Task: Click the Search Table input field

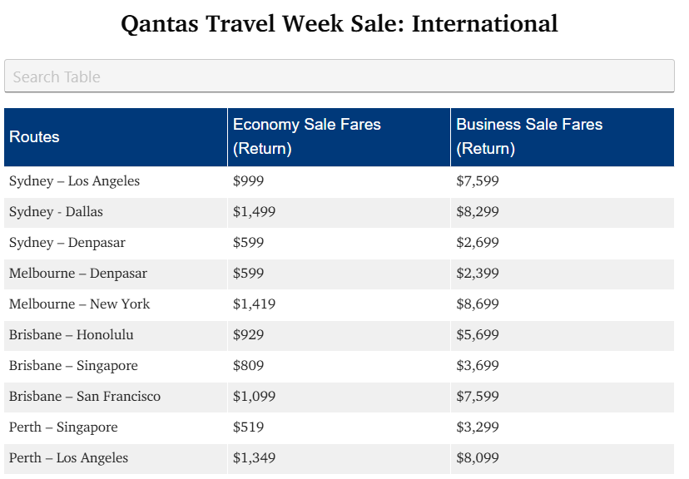Action: tap(339, 77)
